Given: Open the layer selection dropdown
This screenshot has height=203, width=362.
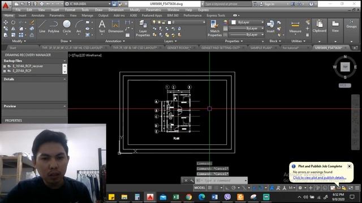Looking at the screenshot, I should 204,23.
